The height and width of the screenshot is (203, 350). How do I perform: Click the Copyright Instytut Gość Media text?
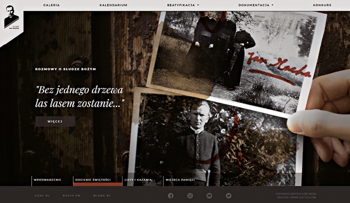(x=296, y=196)
